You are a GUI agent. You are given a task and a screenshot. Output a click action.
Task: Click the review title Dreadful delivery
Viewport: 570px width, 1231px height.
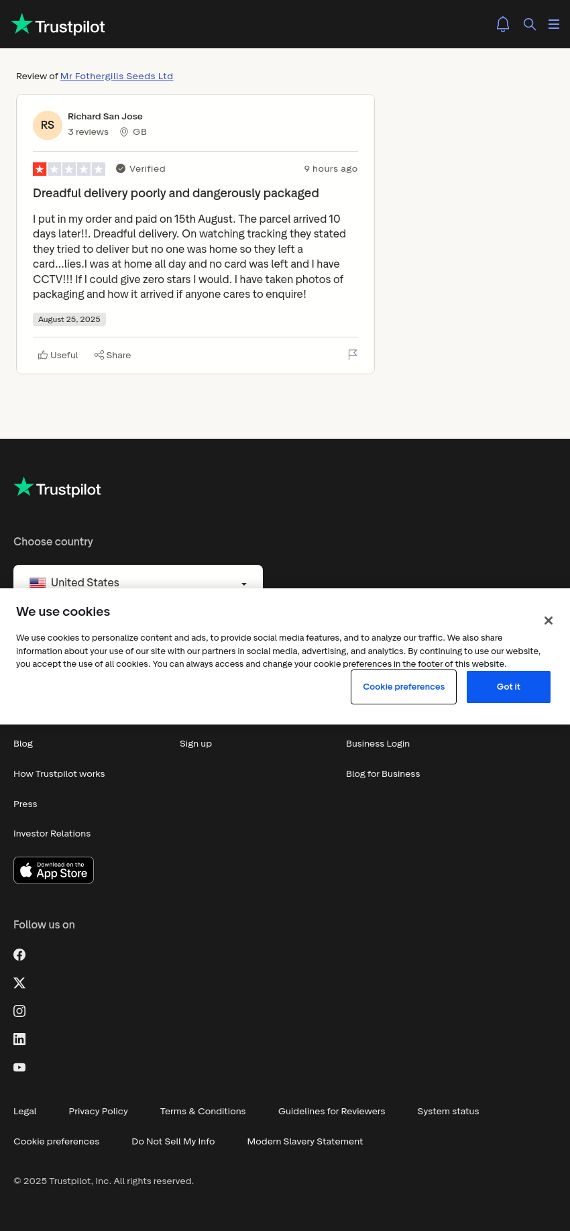pos(176,193)
